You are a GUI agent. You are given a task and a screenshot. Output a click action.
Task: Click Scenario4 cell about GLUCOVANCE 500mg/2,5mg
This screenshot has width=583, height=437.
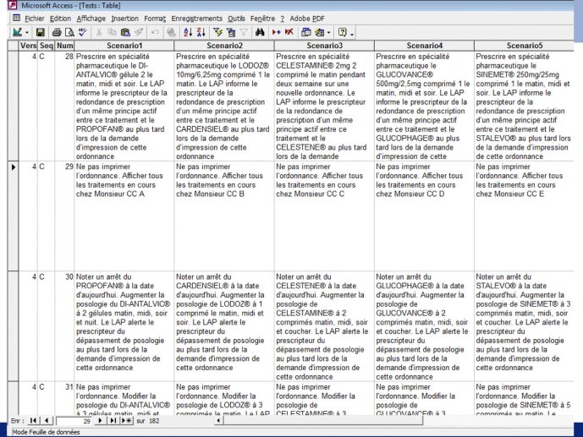coord(424,106)
